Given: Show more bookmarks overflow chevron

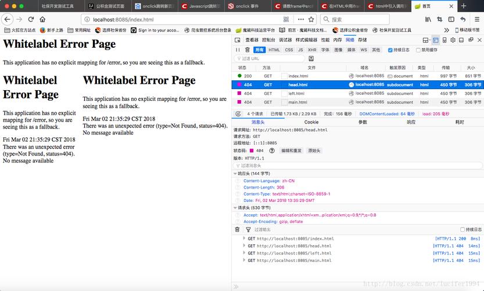Looking at the screenshot, I should tap(447, 30).
